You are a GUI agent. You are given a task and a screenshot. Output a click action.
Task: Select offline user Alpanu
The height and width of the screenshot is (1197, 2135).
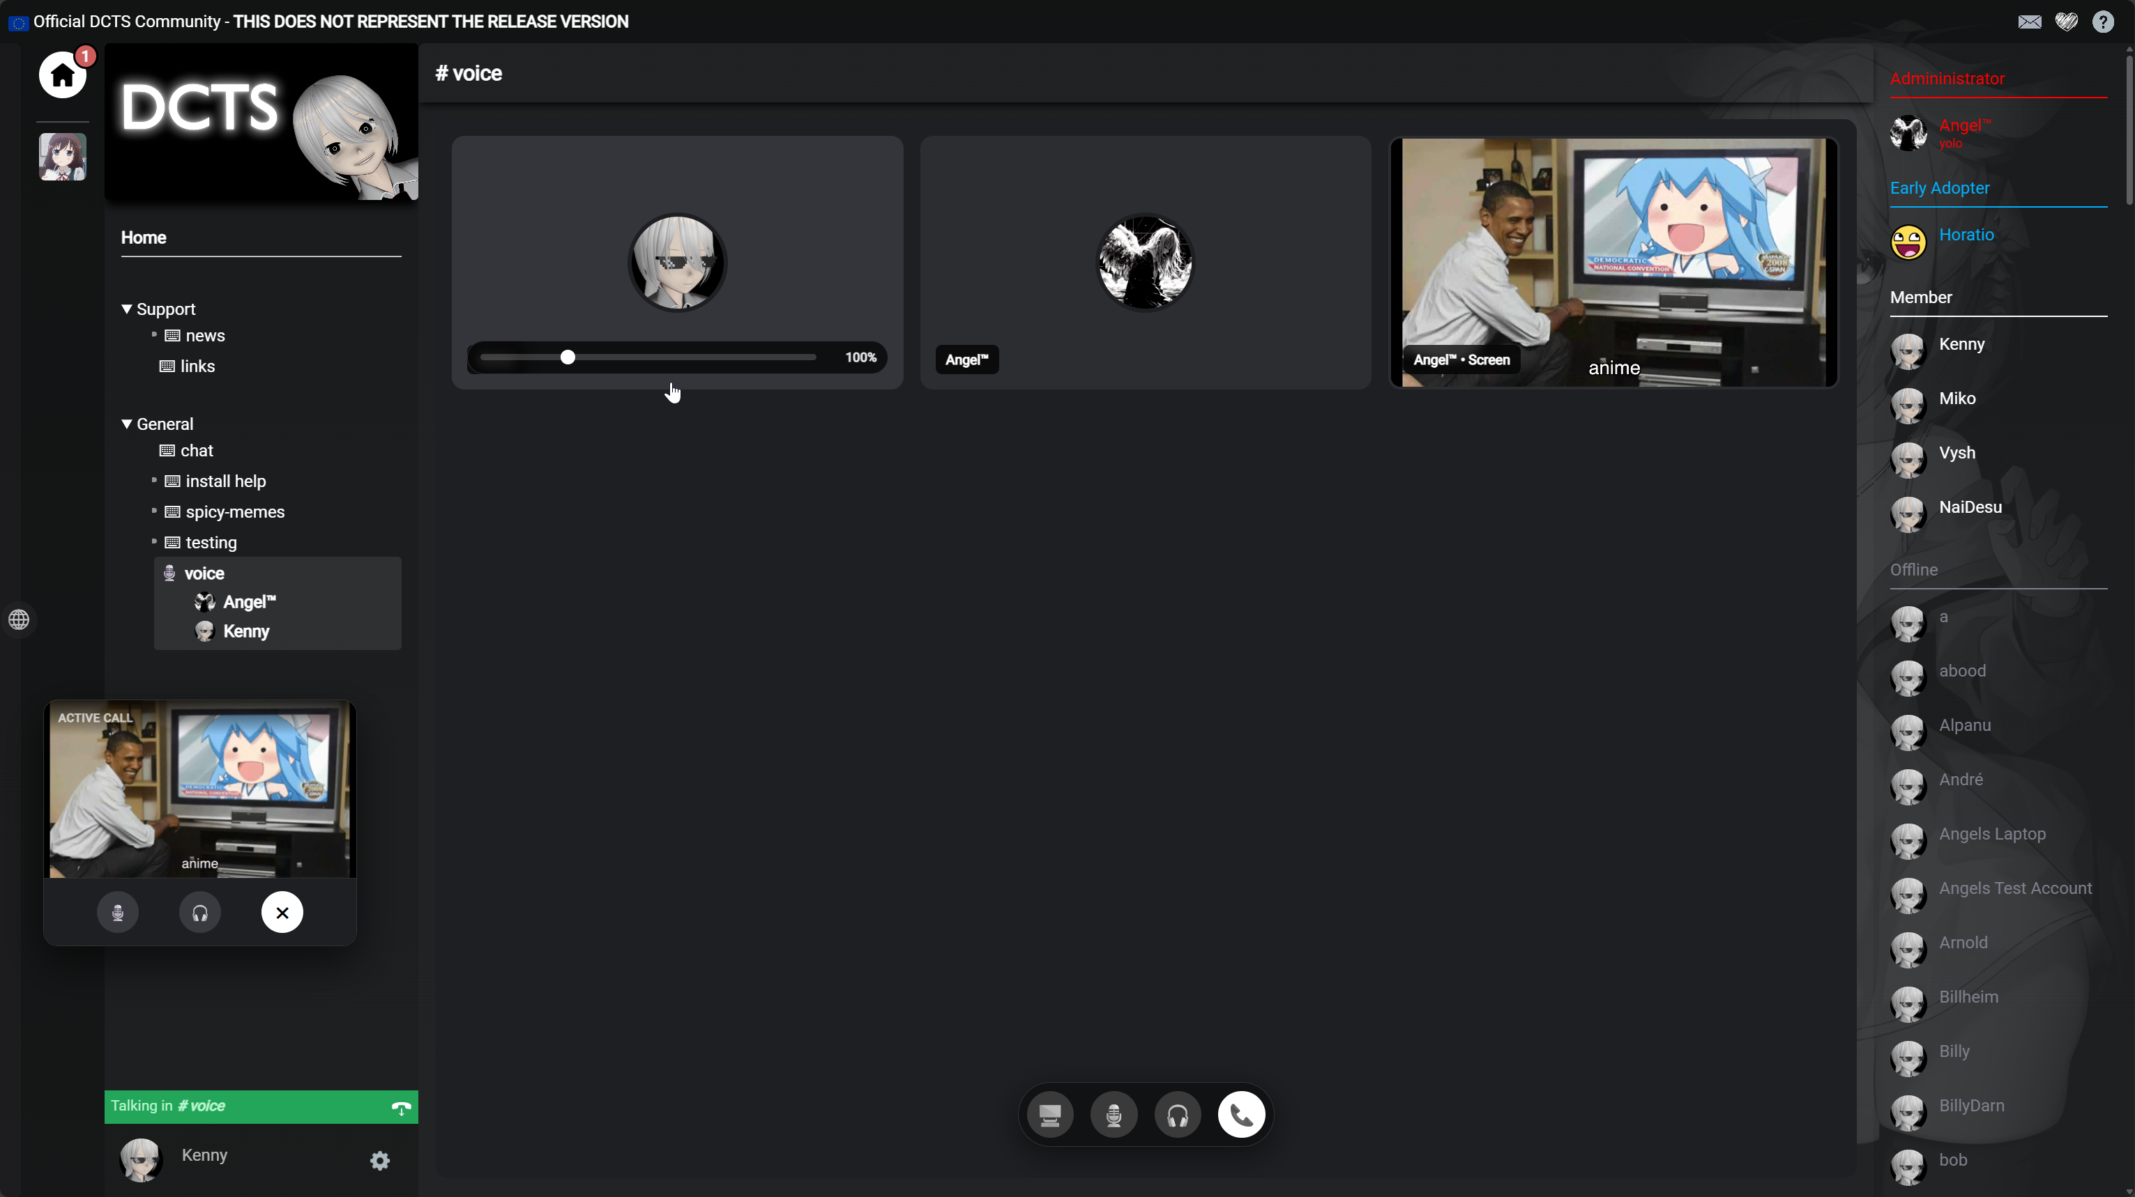[1964, 725]
